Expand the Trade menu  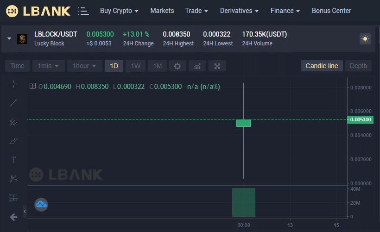click(x=196, y=11)
